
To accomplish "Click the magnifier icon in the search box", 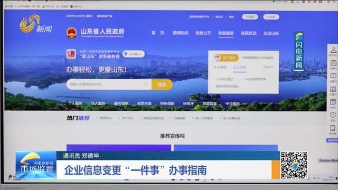I will point(146,84).
